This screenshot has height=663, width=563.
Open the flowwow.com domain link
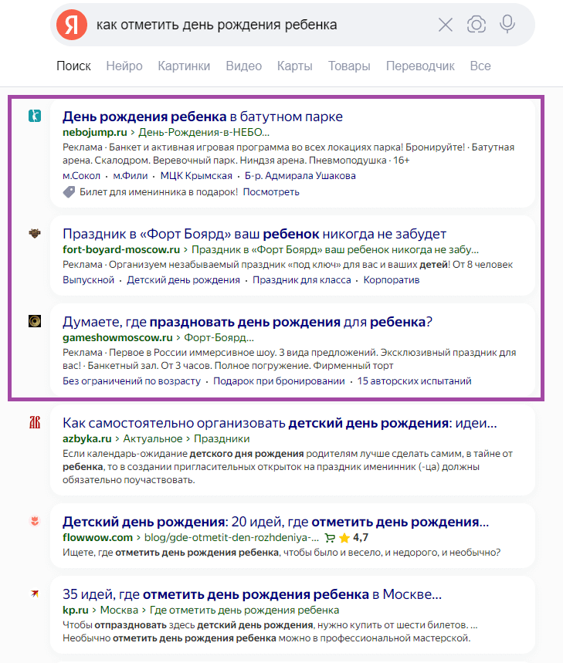[98, 537]
